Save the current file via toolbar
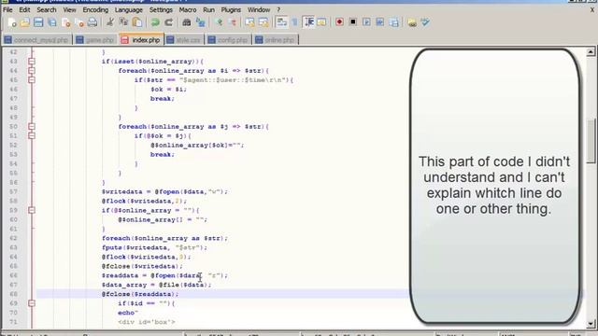This screenshot has width=598, height=336. (38, 22)
